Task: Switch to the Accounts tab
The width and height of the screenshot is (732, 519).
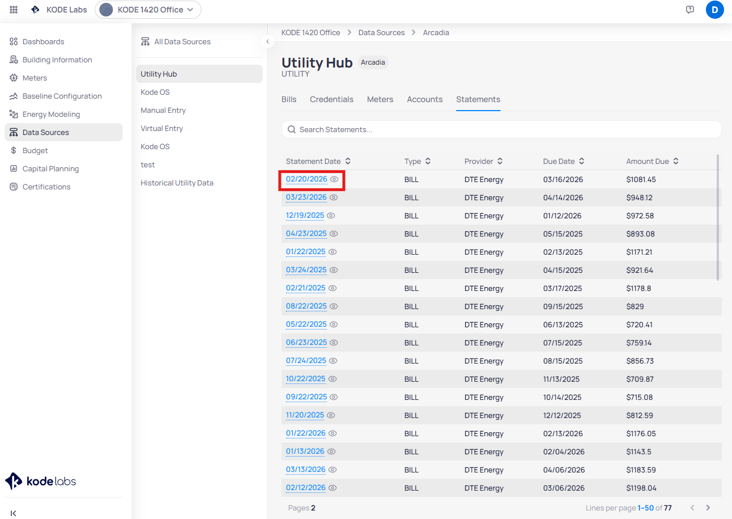Action: tap(424, 99)
